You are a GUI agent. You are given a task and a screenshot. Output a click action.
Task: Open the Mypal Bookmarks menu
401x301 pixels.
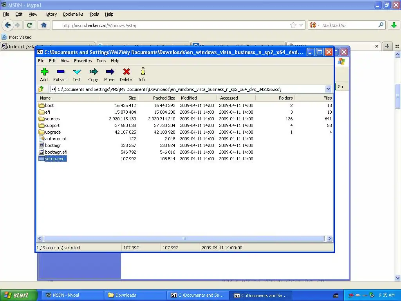[x=73, y=14]
